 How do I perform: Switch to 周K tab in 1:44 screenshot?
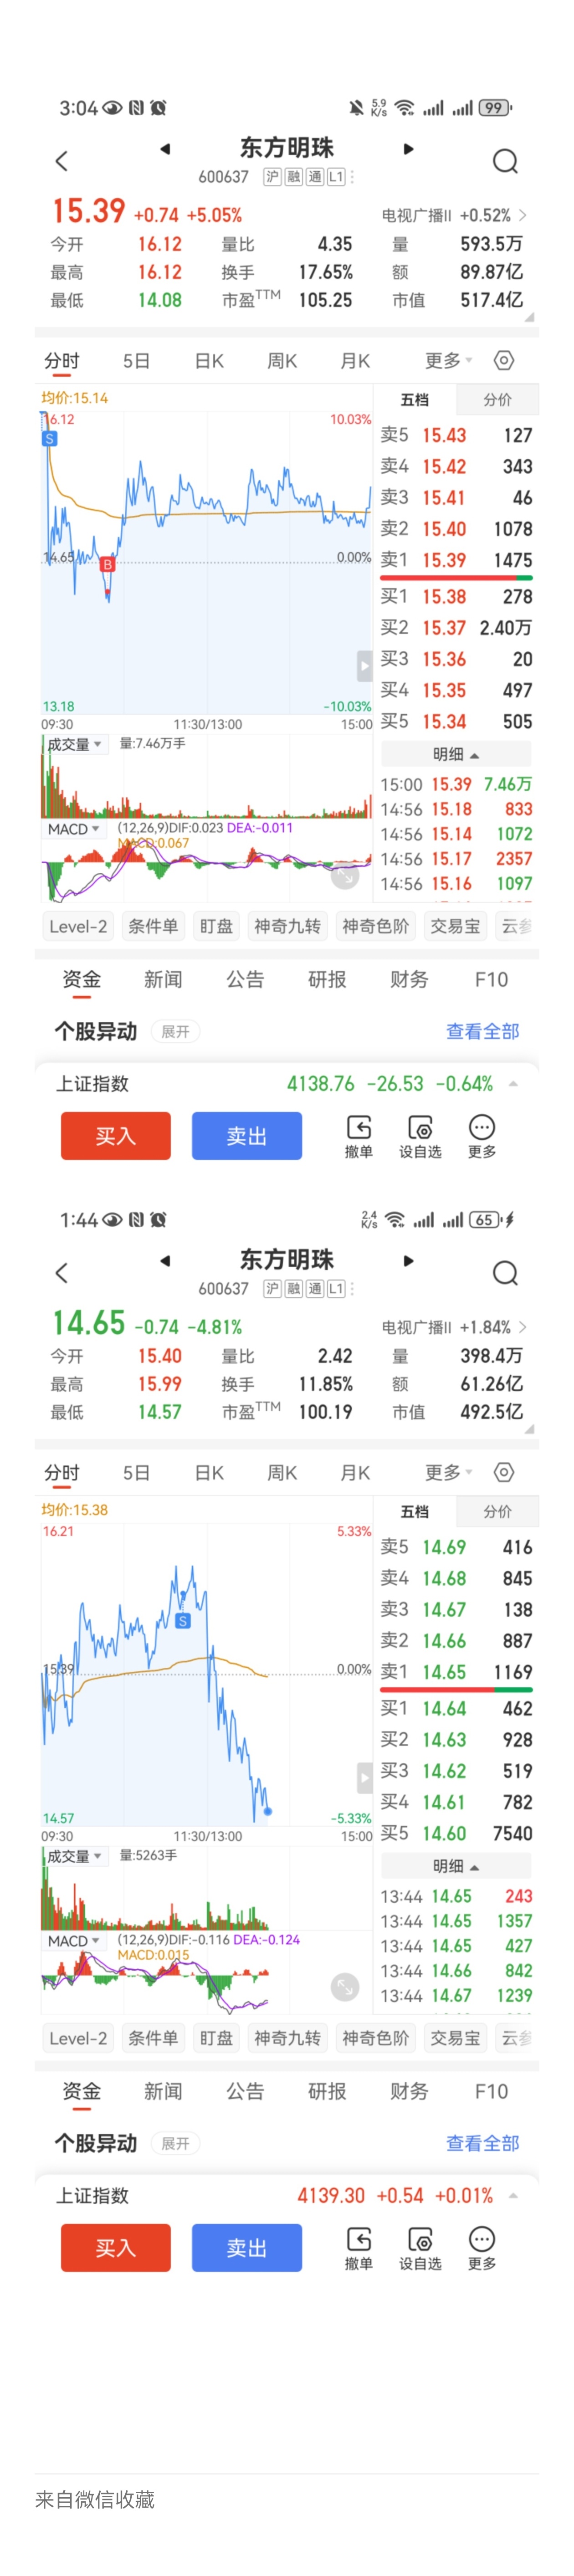(282, 1473)
